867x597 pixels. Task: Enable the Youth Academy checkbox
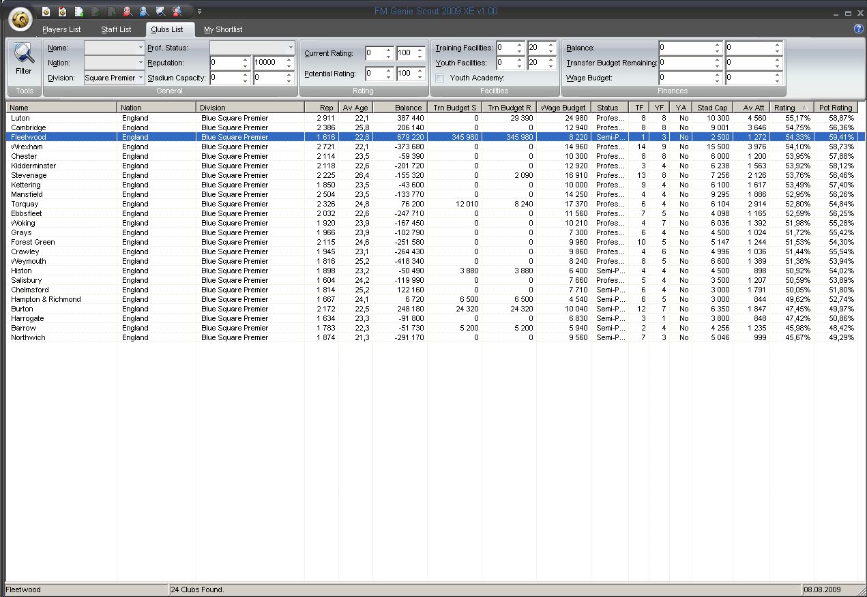point(440,78)
